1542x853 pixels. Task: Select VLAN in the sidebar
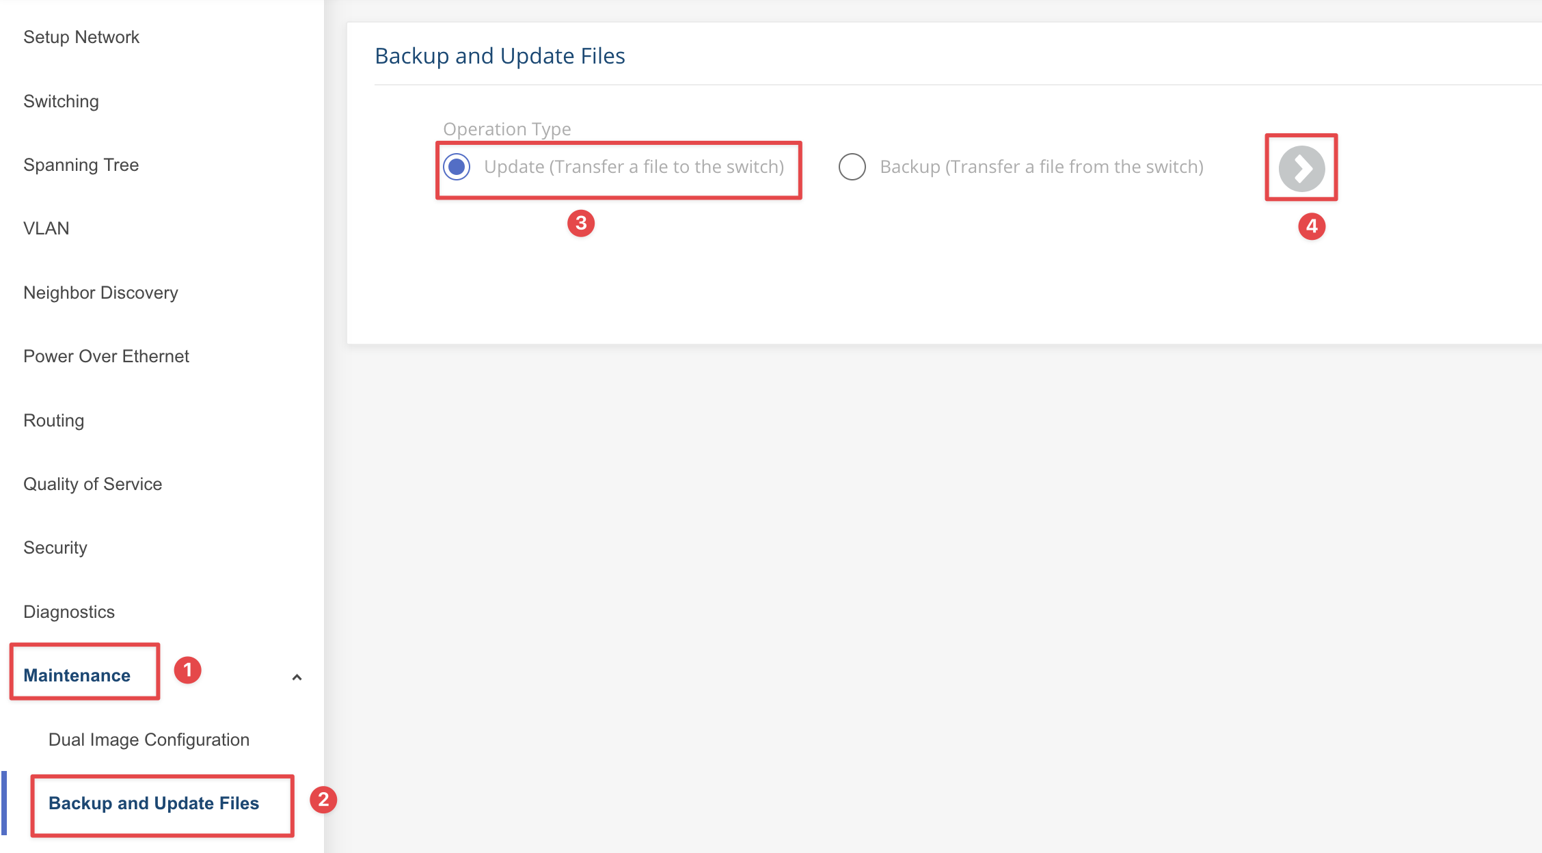click(x=46, y=228)
